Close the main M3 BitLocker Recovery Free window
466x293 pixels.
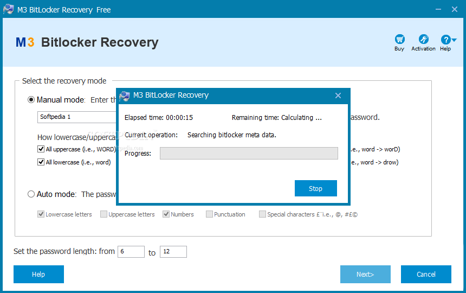click(455, 10)
